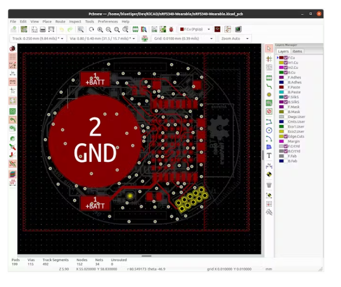Click the Print board icon
The width and height of the screenshot is (341, 287).
(x=42, y=30)
